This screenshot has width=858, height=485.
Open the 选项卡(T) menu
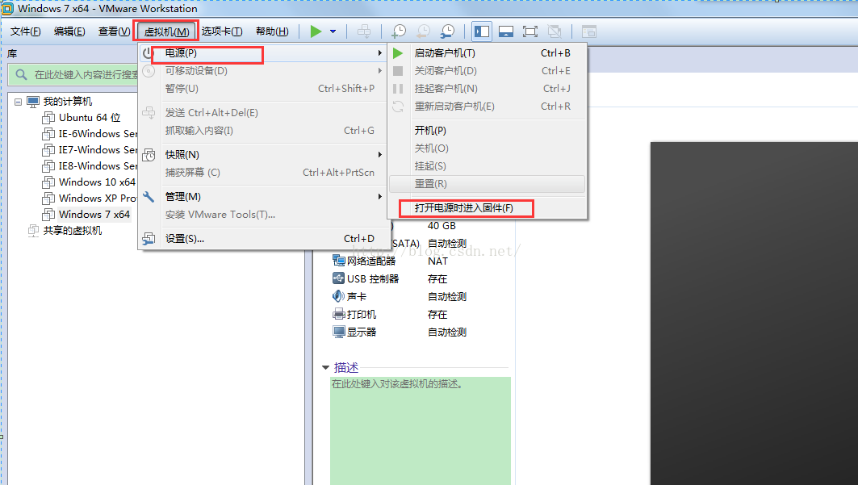222,31
